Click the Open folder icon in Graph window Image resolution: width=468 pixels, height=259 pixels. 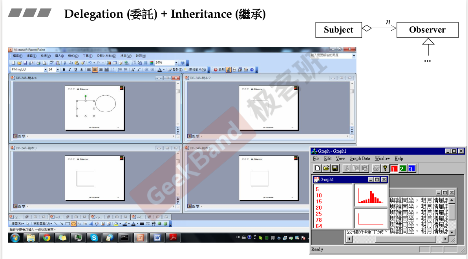pos(326,168)
